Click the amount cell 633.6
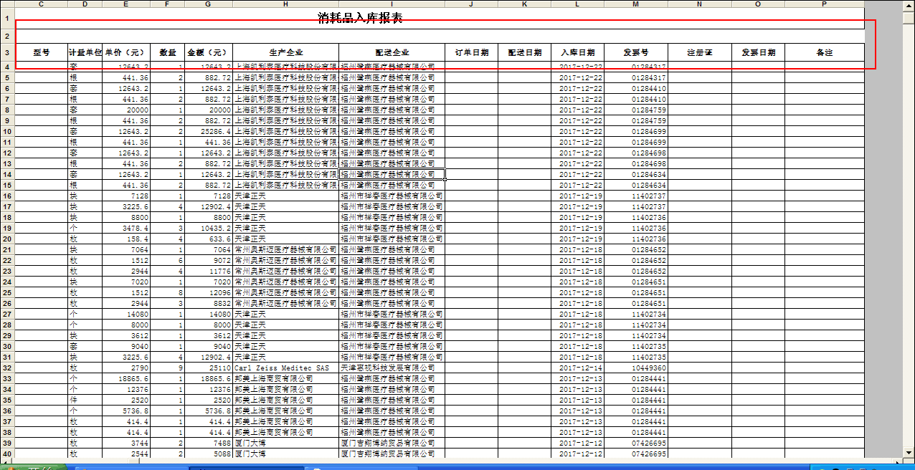915x470 pixels. (208, 239)
